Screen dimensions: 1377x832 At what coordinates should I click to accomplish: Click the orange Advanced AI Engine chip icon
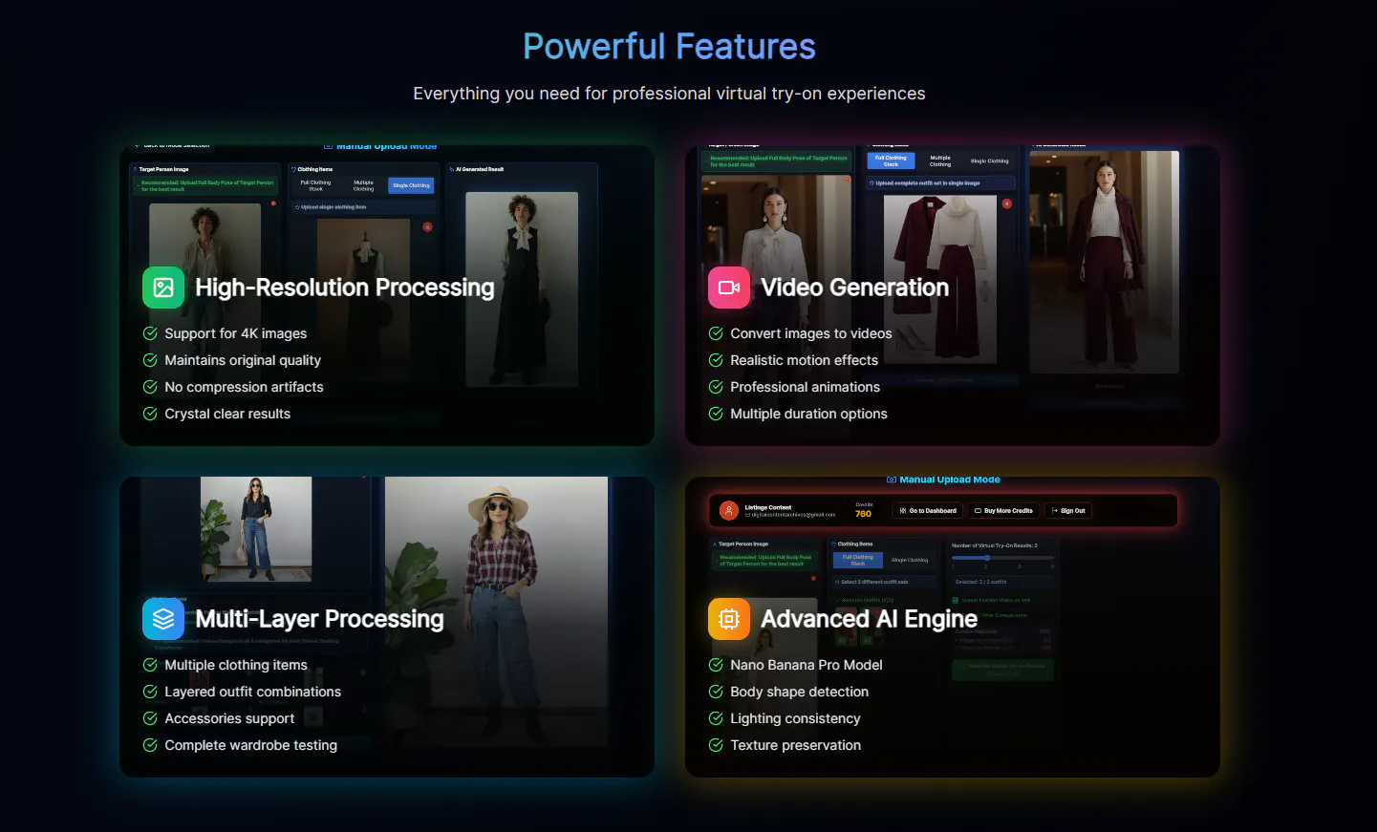(x=729, y=619)
